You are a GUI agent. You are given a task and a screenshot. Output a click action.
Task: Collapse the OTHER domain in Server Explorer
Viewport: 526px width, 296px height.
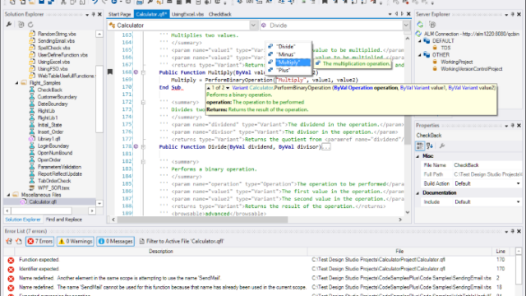(x=419, y=55)
